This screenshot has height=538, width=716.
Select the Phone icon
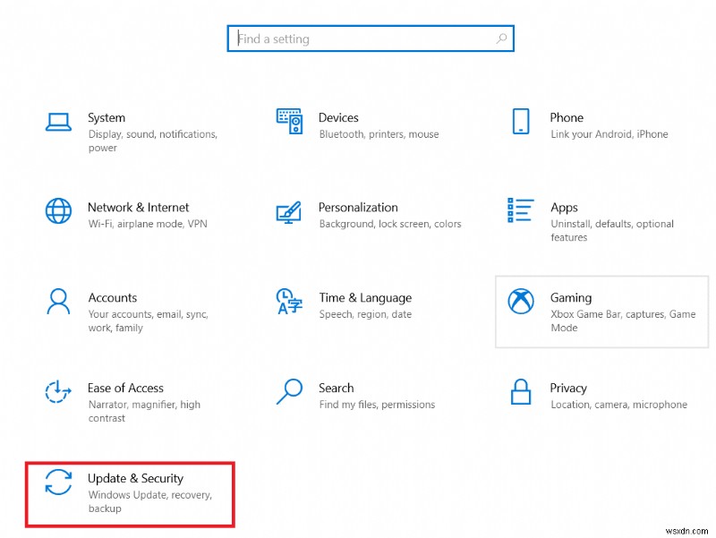tap(520, 121)
